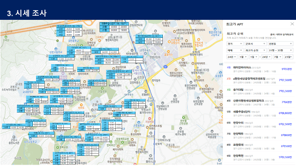Select the 지샘병원 hospital red marker
296x166 pixels.
click(149, 119)
